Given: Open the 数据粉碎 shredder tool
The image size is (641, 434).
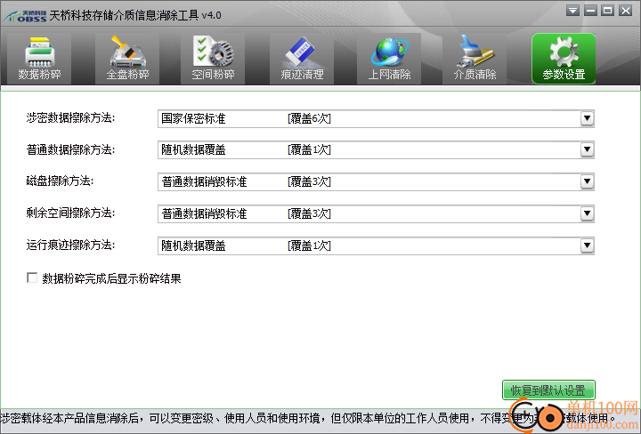Looking at the screenshot, I should pyautogui.click(x=39, y=59).
